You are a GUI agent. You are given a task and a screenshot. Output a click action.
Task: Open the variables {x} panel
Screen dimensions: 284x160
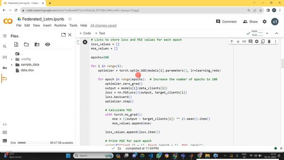tap(5, 57)
